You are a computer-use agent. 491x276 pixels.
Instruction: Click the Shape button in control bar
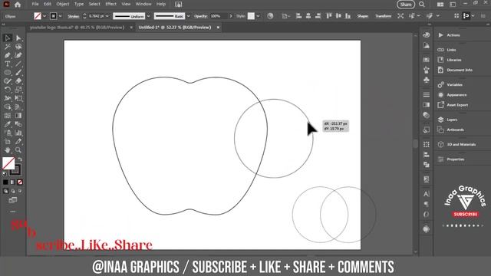tap(363, 16)
